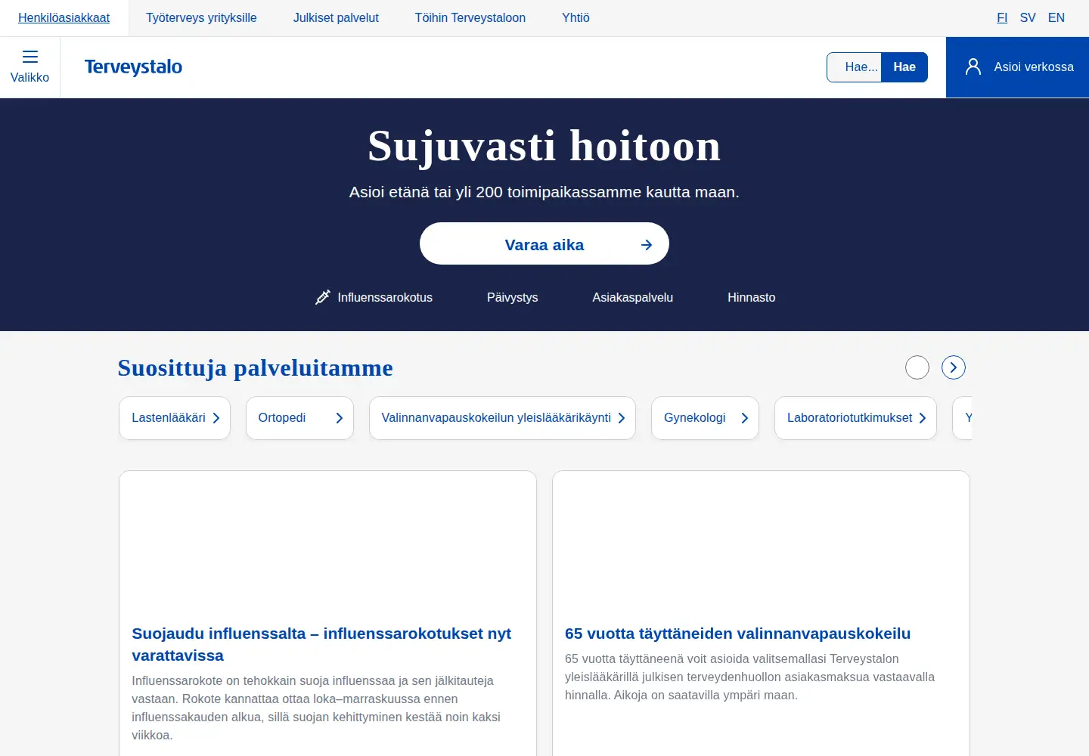Screen dimensions: 1089x756
Task: Open the Valikko hamburger menu icon
Action: (x=29, y=57)
